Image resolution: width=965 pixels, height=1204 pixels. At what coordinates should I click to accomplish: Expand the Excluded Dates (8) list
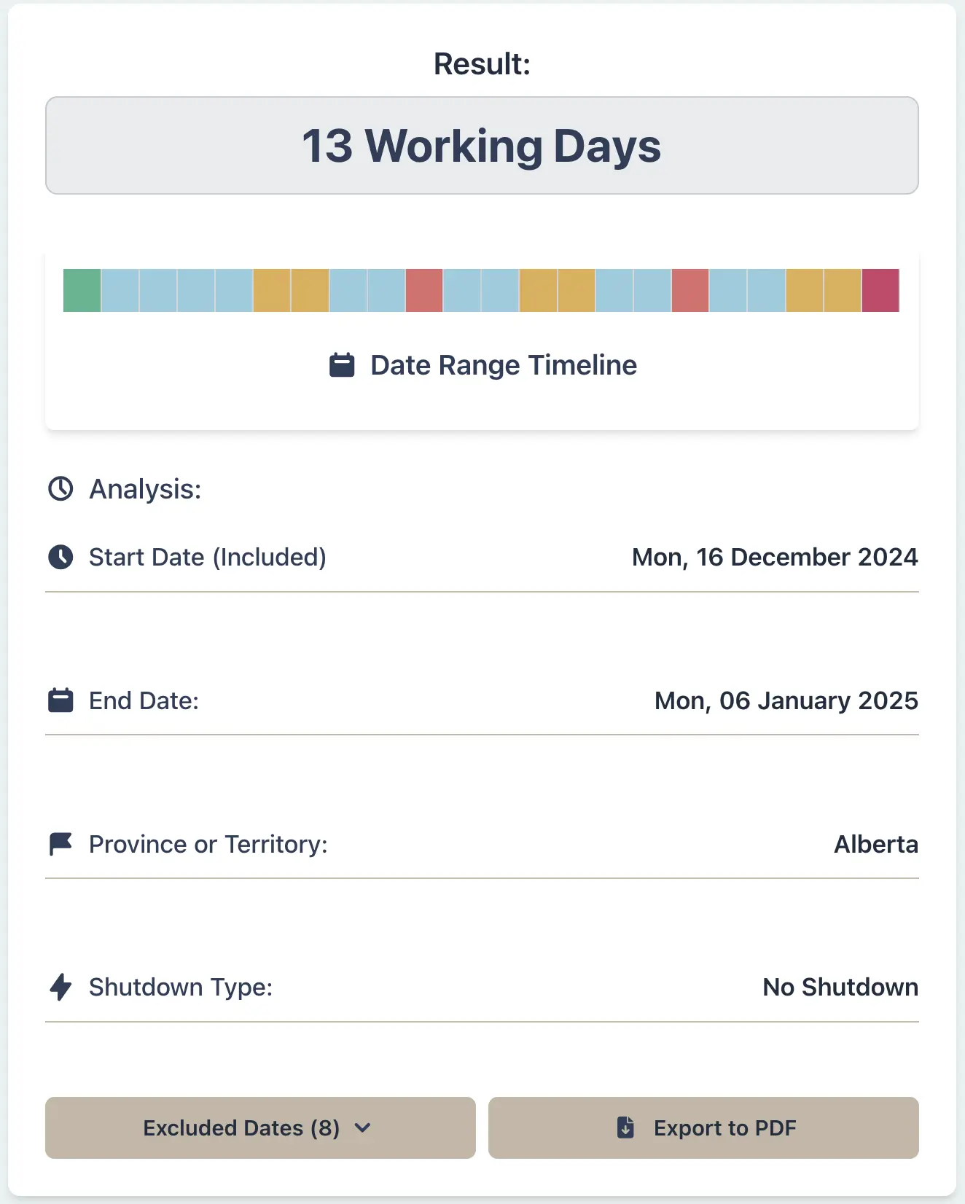[260, 1127]
